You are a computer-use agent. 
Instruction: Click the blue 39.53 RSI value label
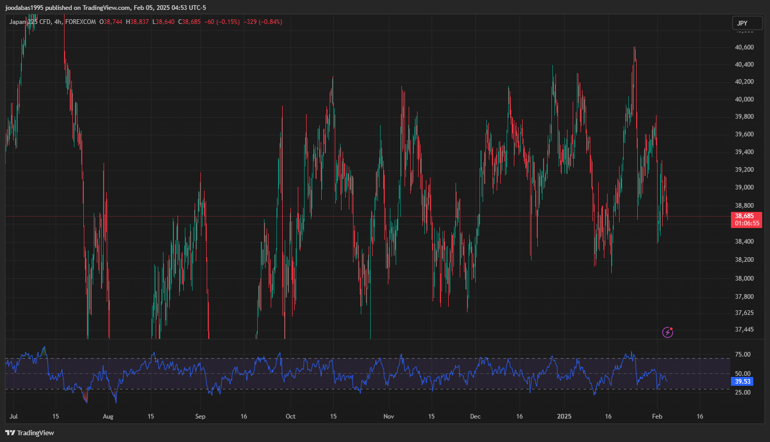[x=742, y=382]
